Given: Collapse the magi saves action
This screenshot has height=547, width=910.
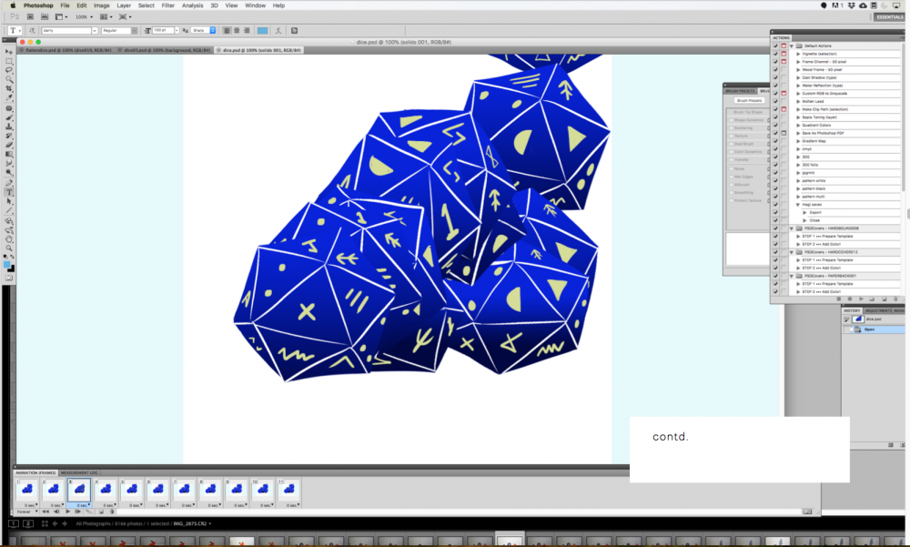Looking at the screenshot, I should [x=799, y=205].
